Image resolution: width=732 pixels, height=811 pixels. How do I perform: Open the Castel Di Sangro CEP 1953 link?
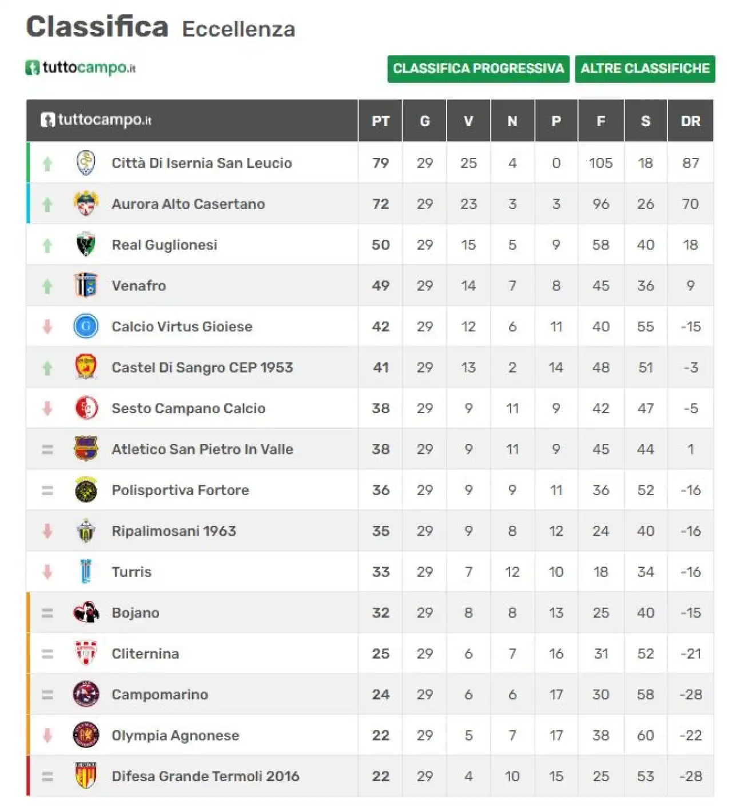click(x=202, y=367)
